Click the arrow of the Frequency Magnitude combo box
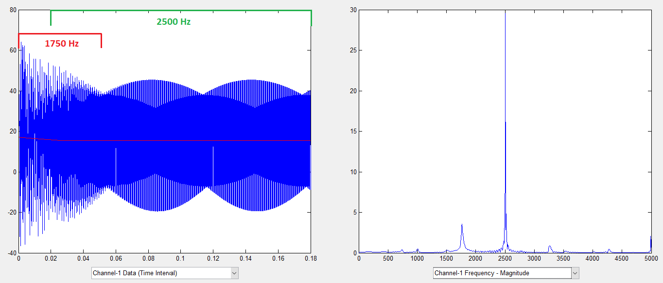 (x=575, y=273)
